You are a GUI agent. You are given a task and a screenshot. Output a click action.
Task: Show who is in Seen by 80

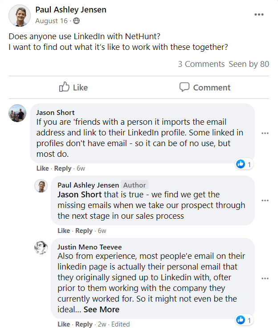[x=249, y=64]
